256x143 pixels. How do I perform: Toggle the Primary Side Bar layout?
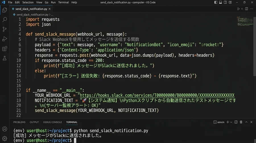[216, 2]
